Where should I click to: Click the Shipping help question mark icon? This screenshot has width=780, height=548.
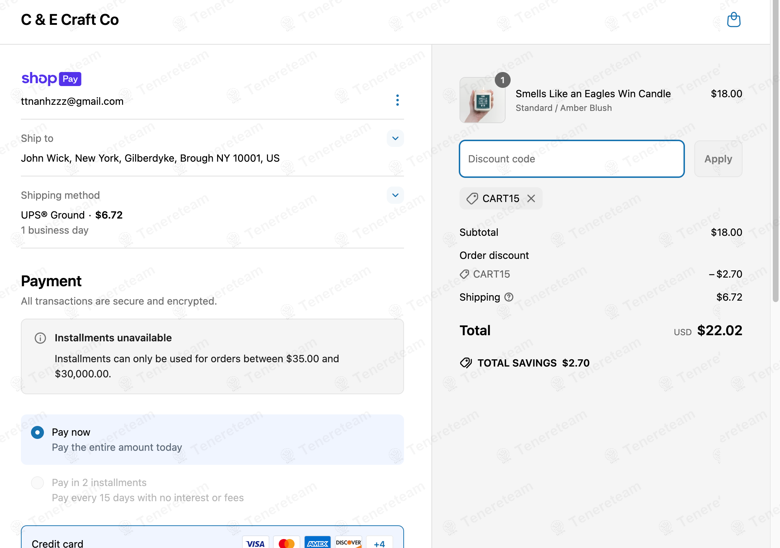coord(509,297)
